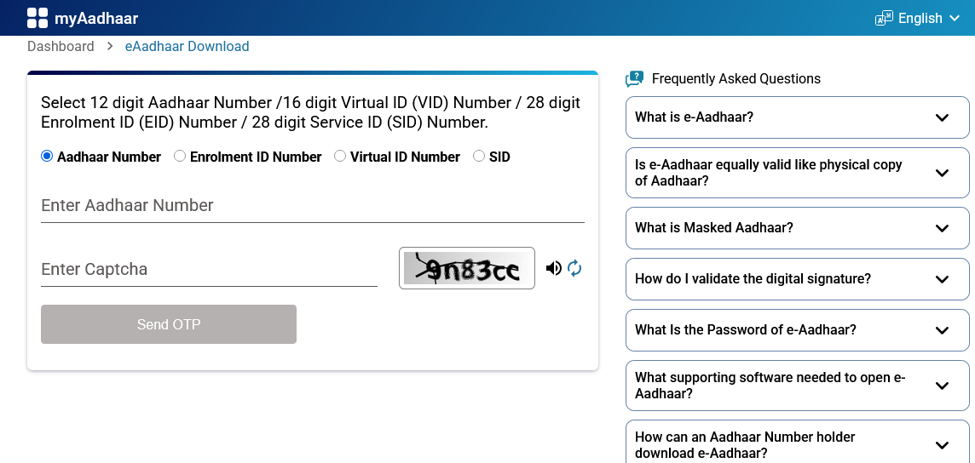Expand 'How do I validate the digital signature?'
Viewport: 975px width, 463px height.
942,279
